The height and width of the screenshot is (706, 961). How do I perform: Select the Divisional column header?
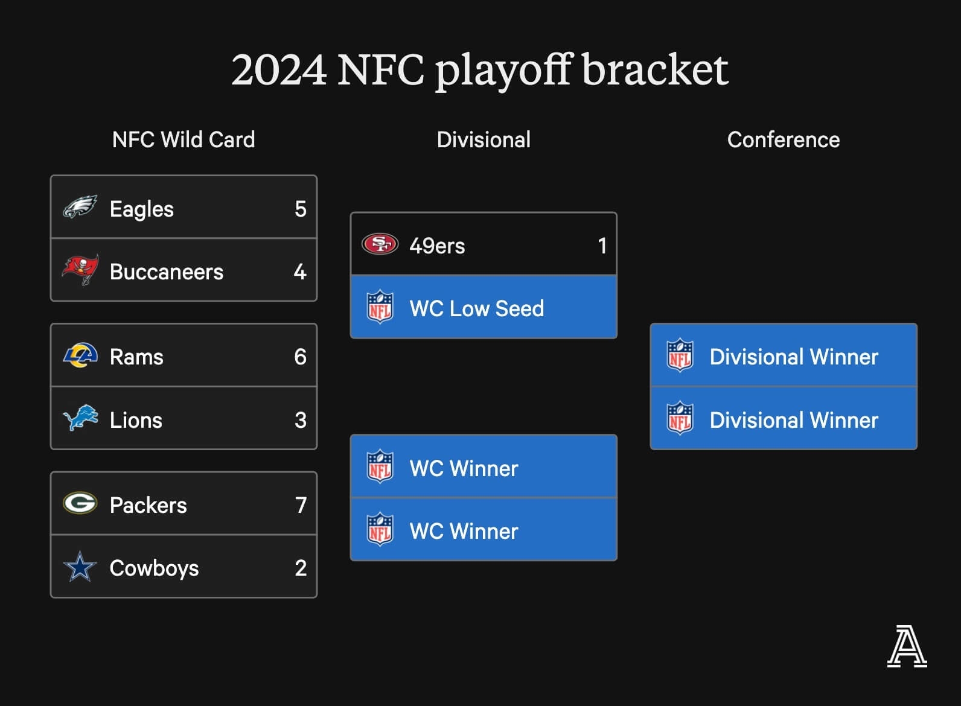pyautogui.click(x=484, y=140)
